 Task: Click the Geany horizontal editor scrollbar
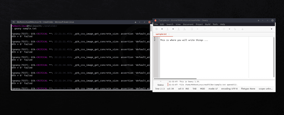coord(175,79)
